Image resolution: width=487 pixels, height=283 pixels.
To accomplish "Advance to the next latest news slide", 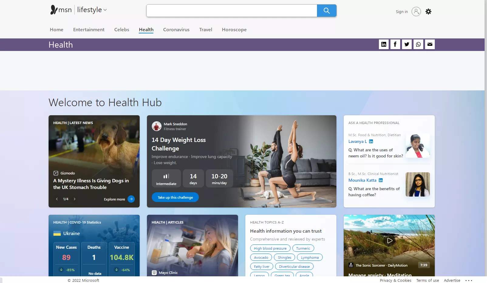I will pos(75,199).
